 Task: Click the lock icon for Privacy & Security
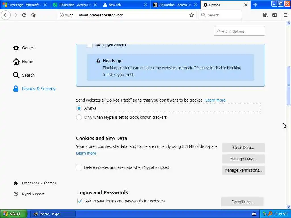click(16, 89)
